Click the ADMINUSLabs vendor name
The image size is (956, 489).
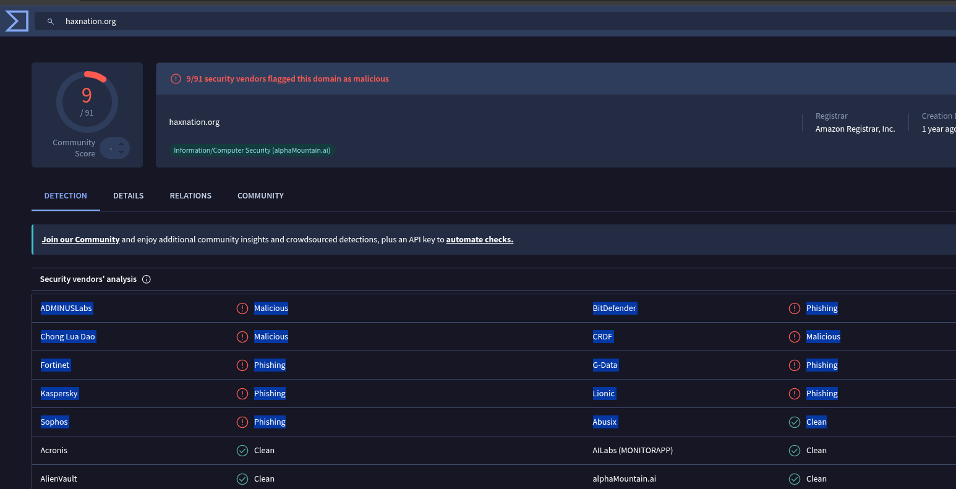(66, 308)
